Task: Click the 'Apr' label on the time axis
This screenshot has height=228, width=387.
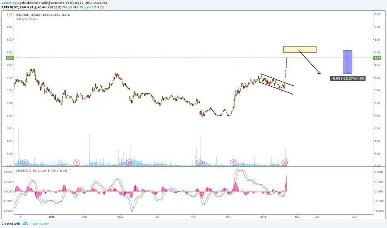Action: (317, 217)
